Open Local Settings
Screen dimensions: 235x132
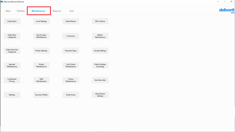(x=41, y=21)
